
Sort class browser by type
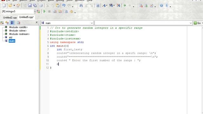tap(7, 23)
